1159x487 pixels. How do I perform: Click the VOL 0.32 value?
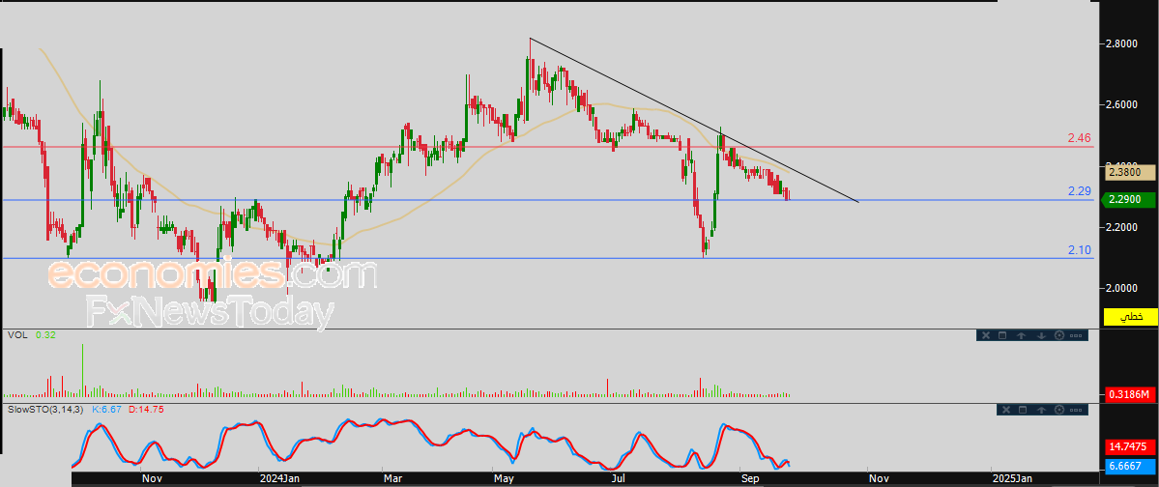(x=45, y=334)
